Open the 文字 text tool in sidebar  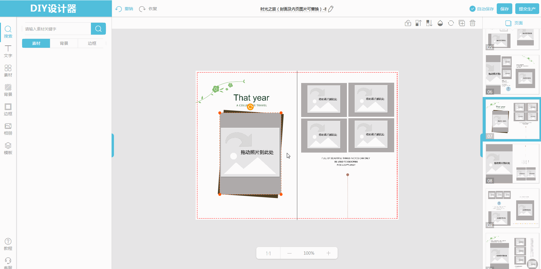(8, 51)
